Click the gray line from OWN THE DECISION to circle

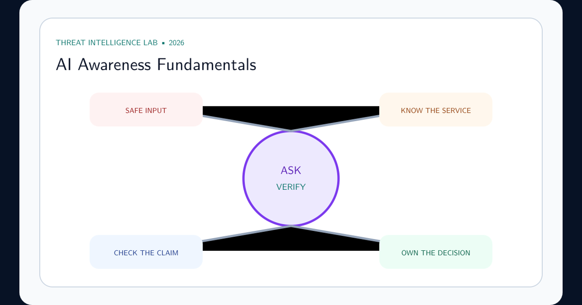(335, 233)
